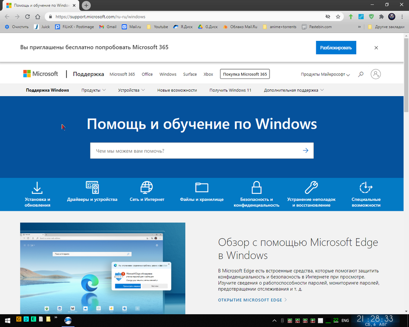Click the Microsoft logo

tap(40, 74)
